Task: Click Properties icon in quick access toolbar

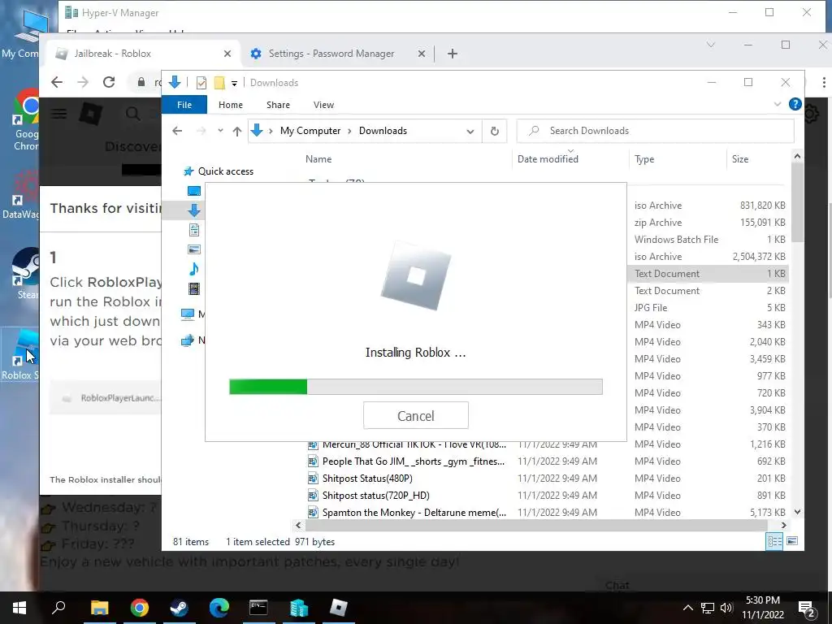Action: point(201,83)
